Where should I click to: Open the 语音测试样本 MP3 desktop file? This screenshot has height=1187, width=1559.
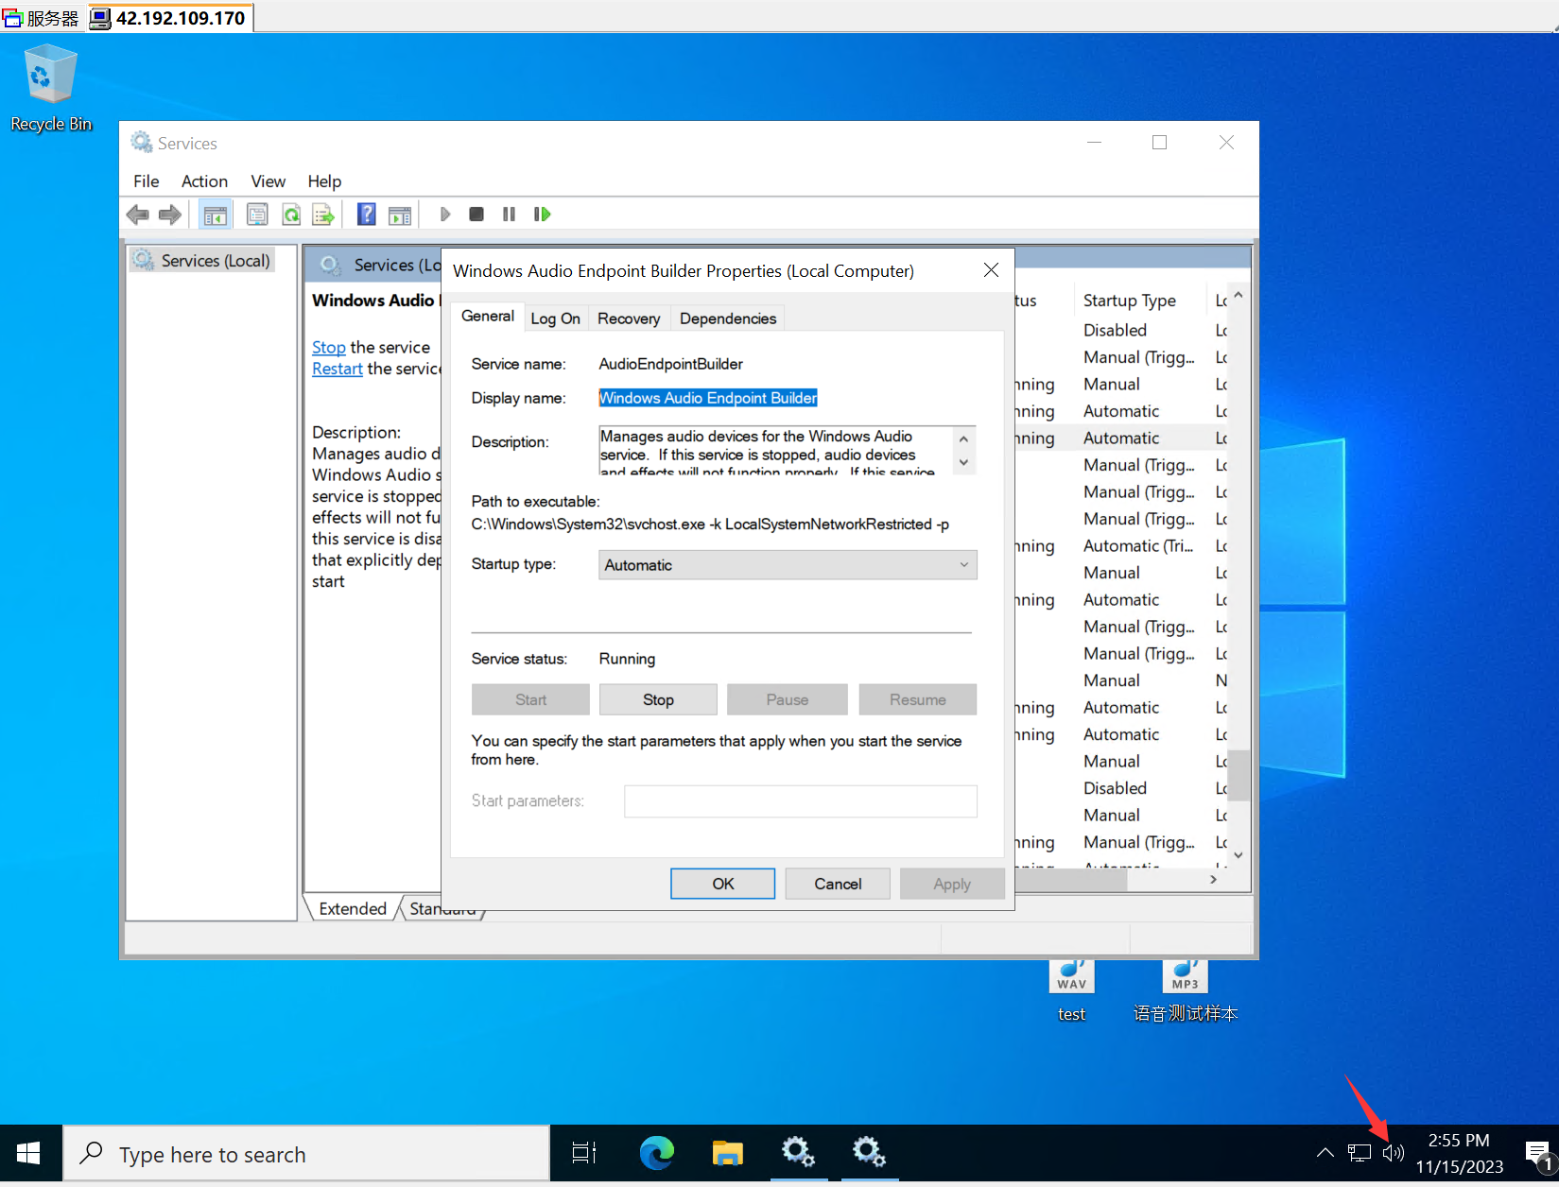click(x=1186, y=991)
